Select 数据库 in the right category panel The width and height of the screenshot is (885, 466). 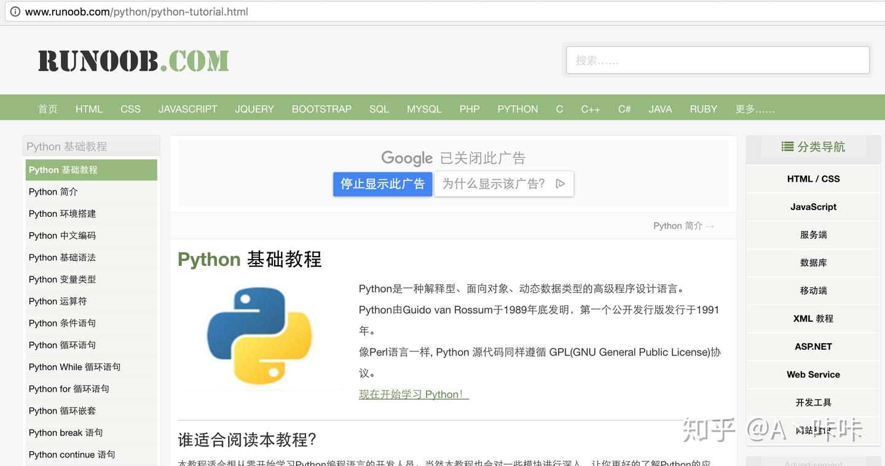pos(813,262)
